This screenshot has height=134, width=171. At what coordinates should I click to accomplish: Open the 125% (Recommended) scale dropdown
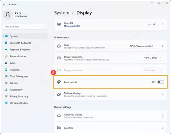pyautogui.click(x=144, y=46)
